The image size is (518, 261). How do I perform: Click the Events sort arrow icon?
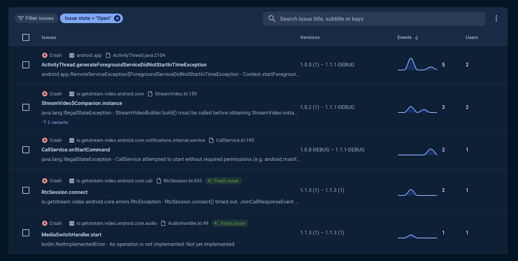(417, 38)
